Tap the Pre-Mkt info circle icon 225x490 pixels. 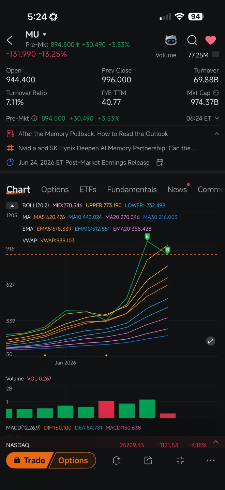click(x=34, y=119)
